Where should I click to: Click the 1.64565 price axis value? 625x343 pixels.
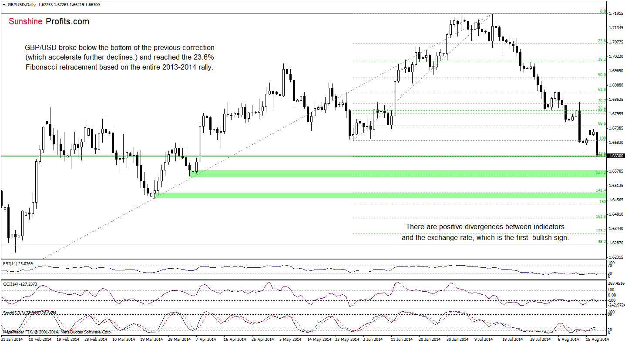pos(617,200)
